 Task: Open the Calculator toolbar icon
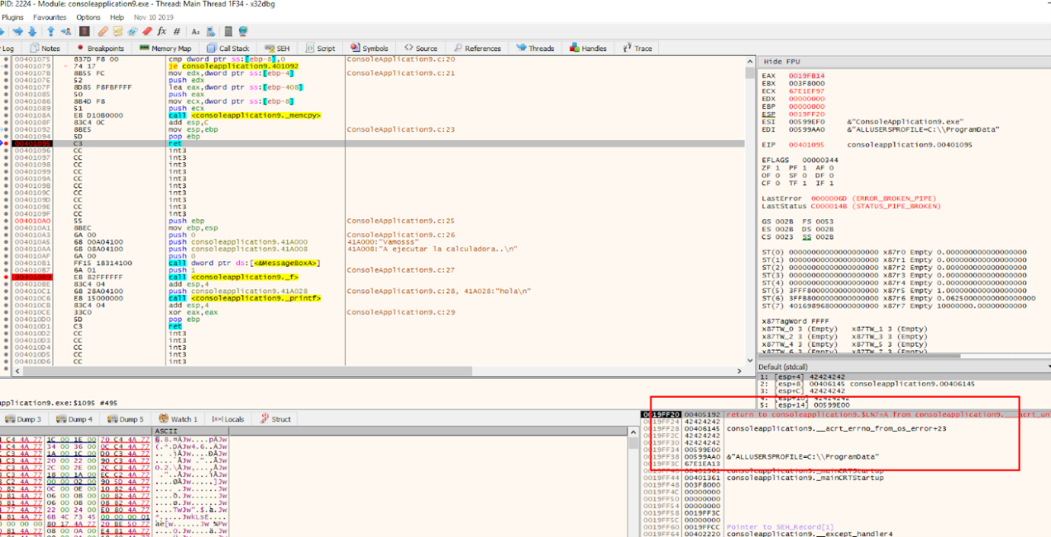click(228, 31)
